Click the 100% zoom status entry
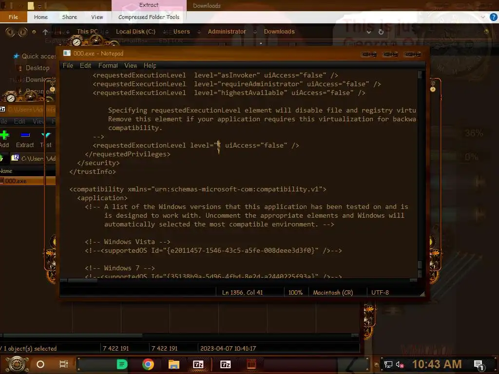 point(295,293)
